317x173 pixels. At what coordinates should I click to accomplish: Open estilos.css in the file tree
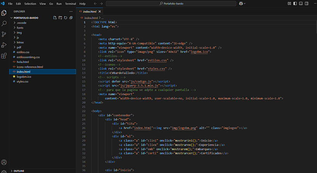43,52
